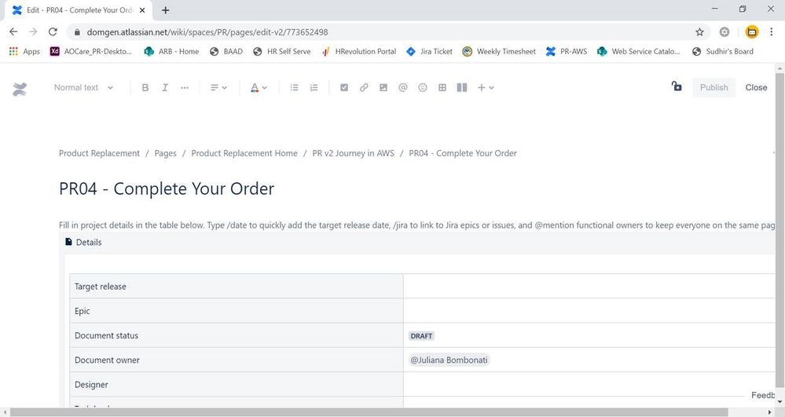The height and width of the screenshot is (417, 785).
Task: Insert a numbered list
Action: [x=314, y=88]
